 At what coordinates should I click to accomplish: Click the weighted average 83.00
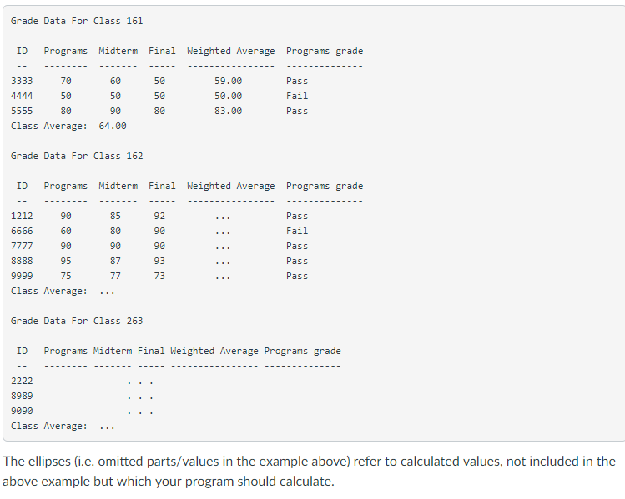(x=228, y=111)
